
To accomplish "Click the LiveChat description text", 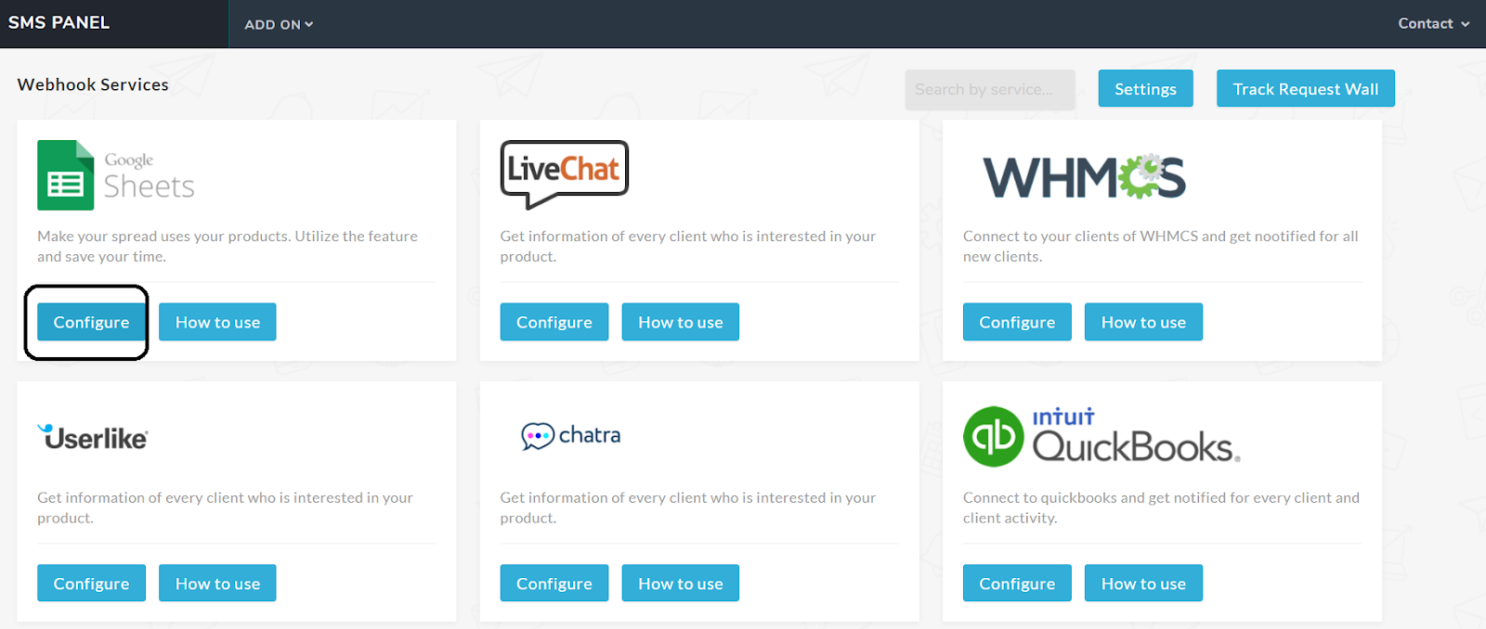I will [687, 247].
